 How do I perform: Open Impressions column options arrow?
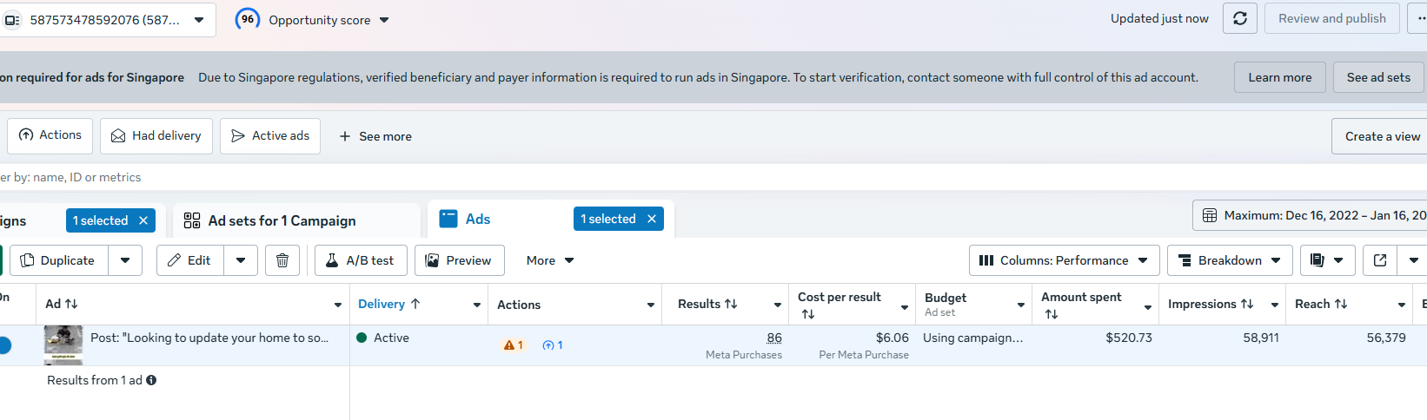1275,305
